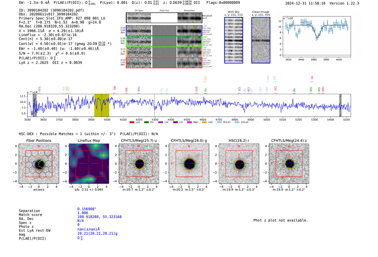Click the z: 0.0639 OII header value
The height and width of the screenshot is (257, 378).
182,3
